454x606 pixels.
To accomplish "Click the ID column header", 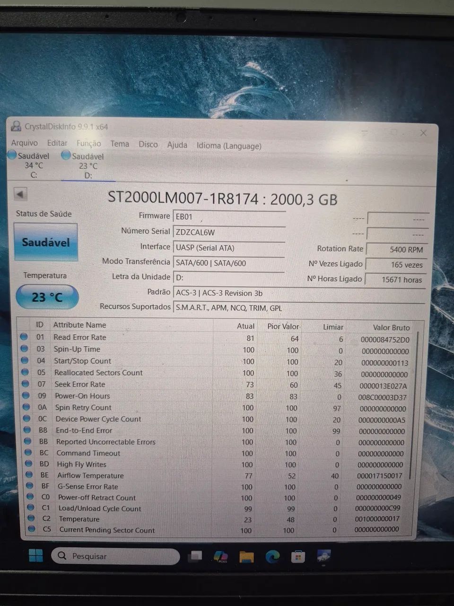I will click(40, 324).
